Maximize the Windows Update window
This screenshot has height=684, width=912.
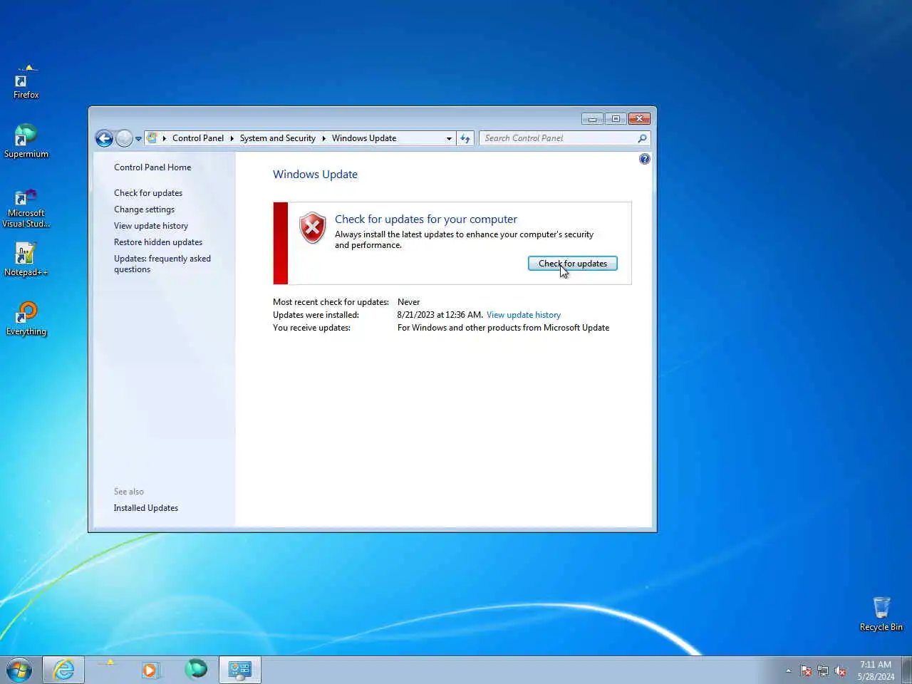pos(615,119)
